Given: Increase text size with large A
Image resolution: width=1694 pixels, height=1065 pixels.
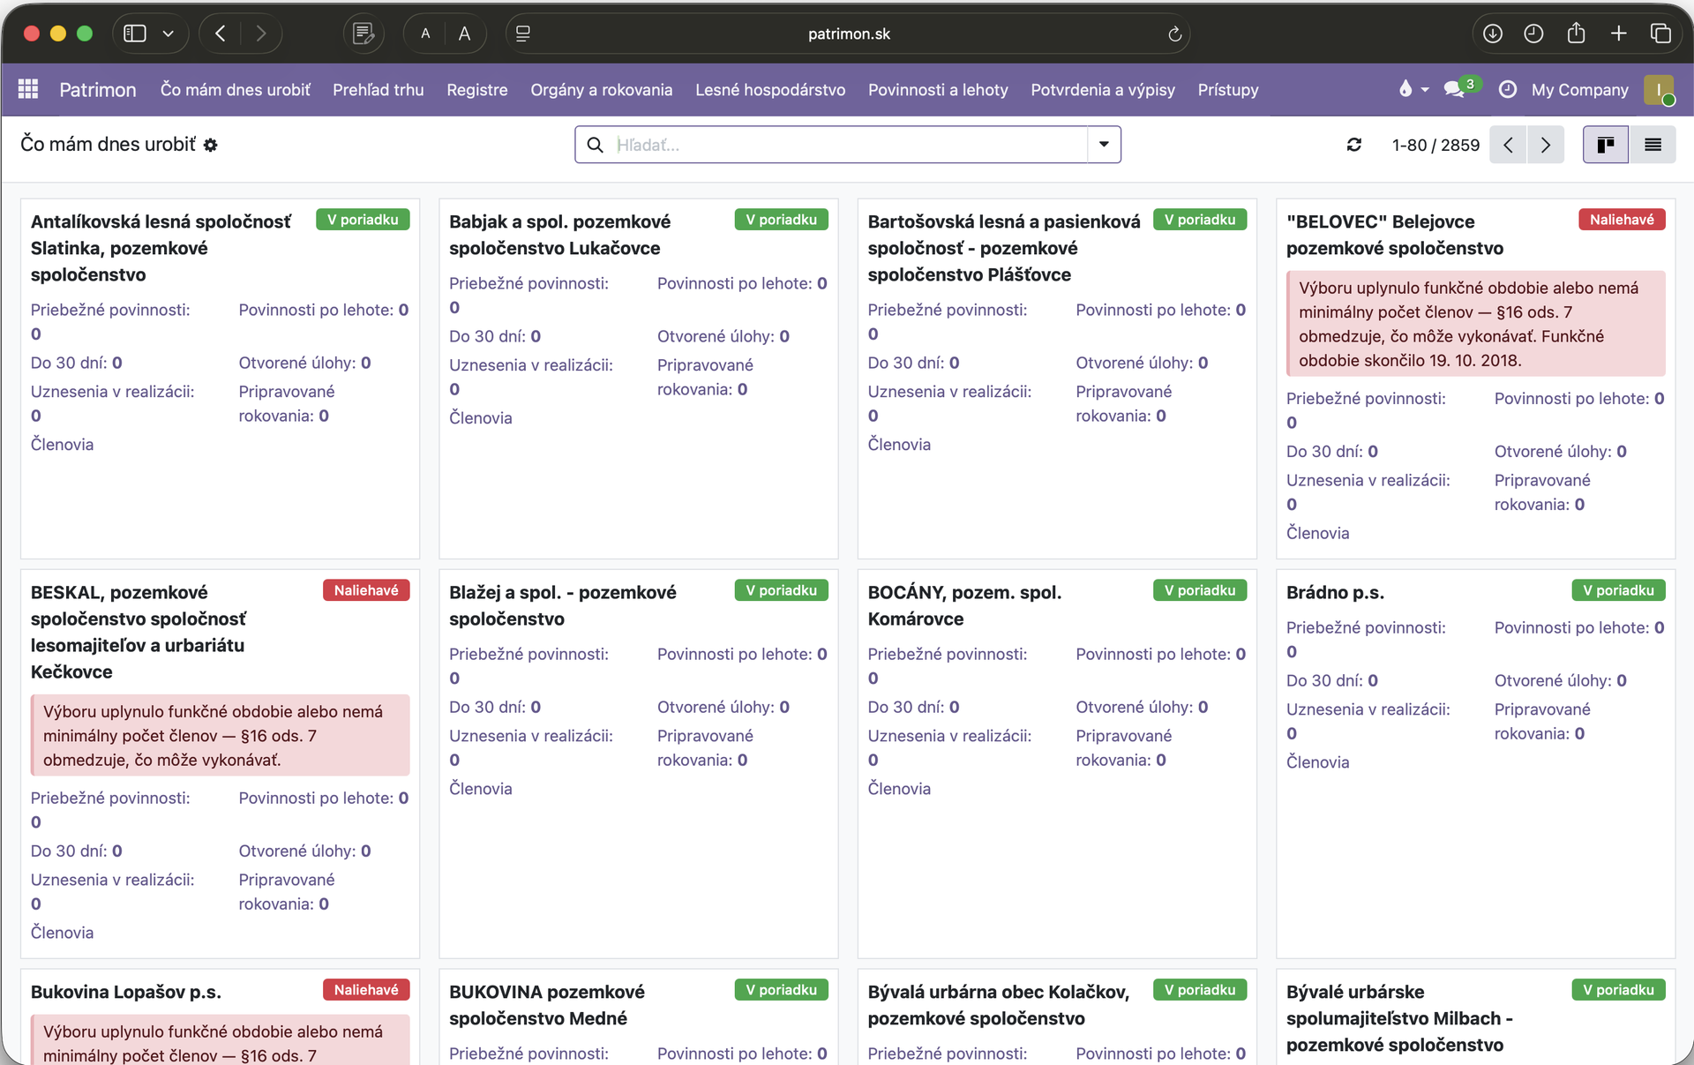Looking at the screenshot, I should [x=464, y=34].
